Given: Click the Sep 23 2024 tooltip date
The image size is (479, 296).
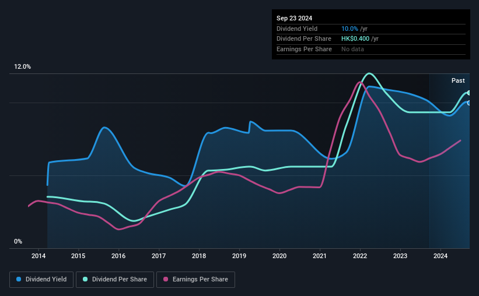Looking at the screenshot, I should coord(294,18).
